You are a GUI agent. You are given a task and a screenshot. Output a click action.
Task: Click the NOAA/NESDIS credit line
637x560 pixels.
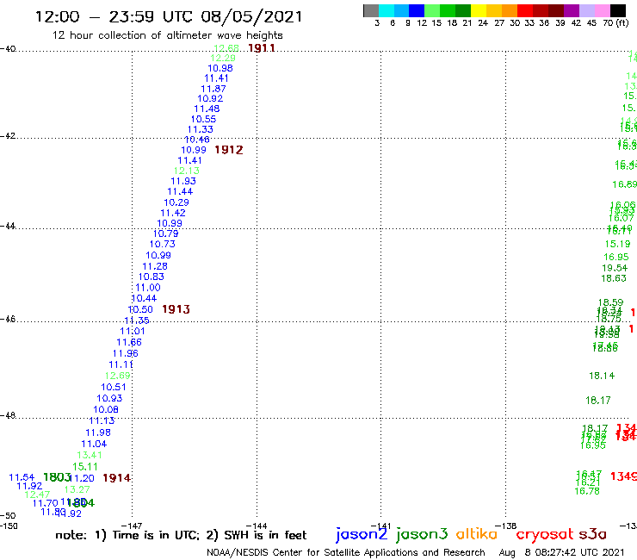coord(346,552)
